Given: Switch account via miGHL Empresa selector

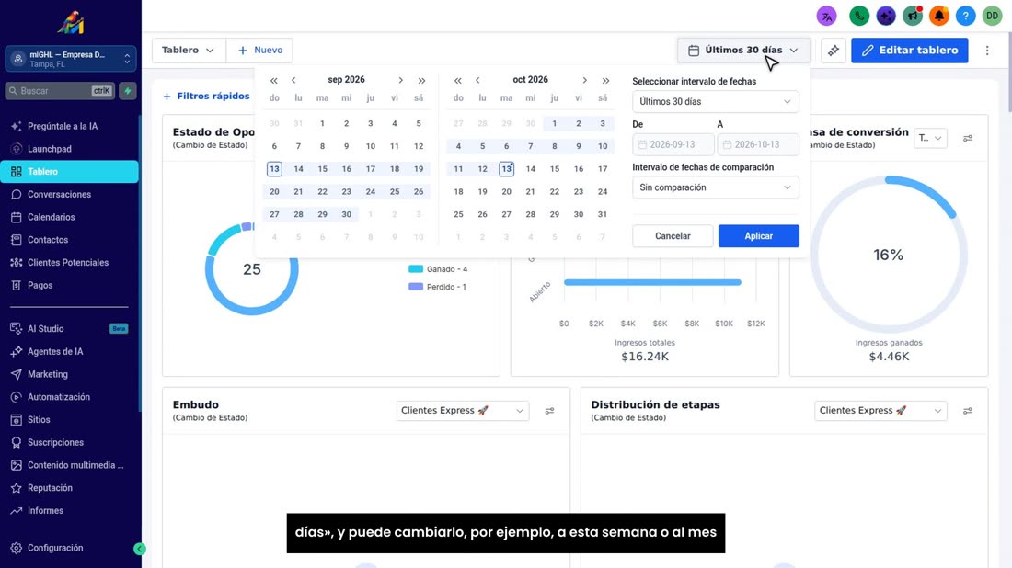Looking at the screenshot, I should pyautogui.click(x=70, y=60).
